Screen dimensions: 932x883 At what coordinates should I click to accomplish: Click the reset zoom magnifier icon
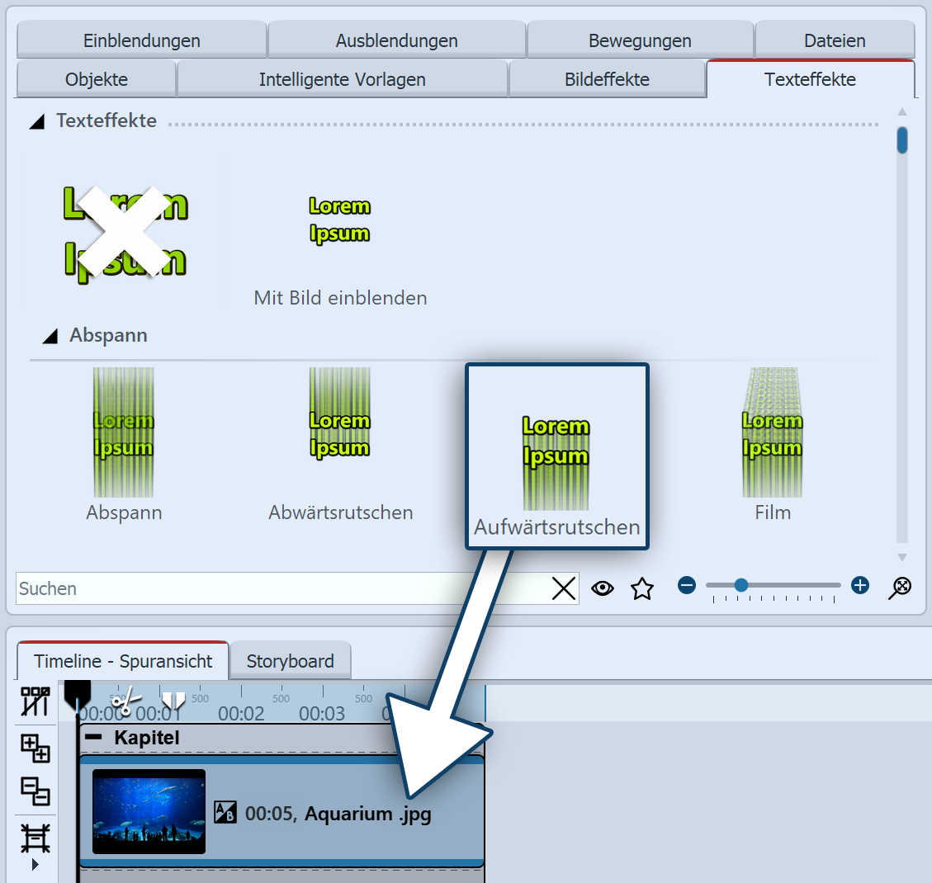901,587
